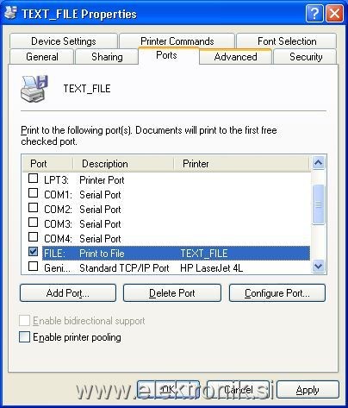Viewport: 348px width, 408px height.
Task: Click the Printer column header
Action: (241, 164)
